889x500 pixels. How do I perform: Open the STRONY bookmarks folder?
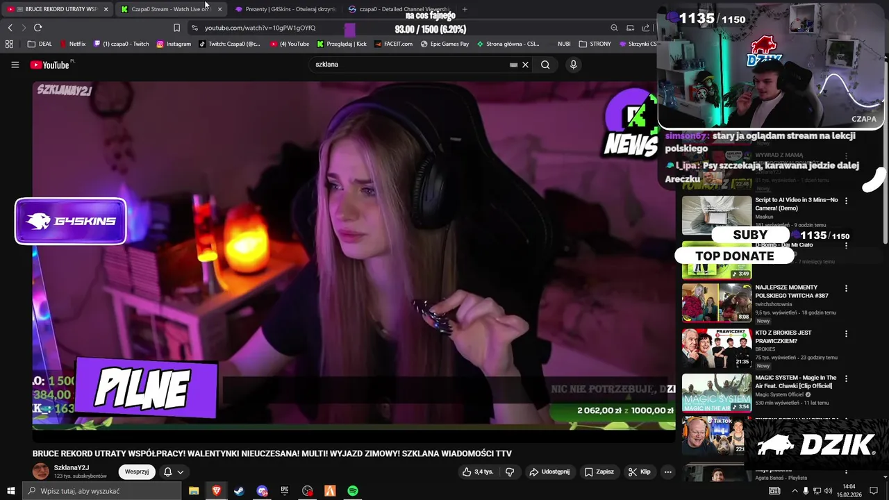(595, 44)
